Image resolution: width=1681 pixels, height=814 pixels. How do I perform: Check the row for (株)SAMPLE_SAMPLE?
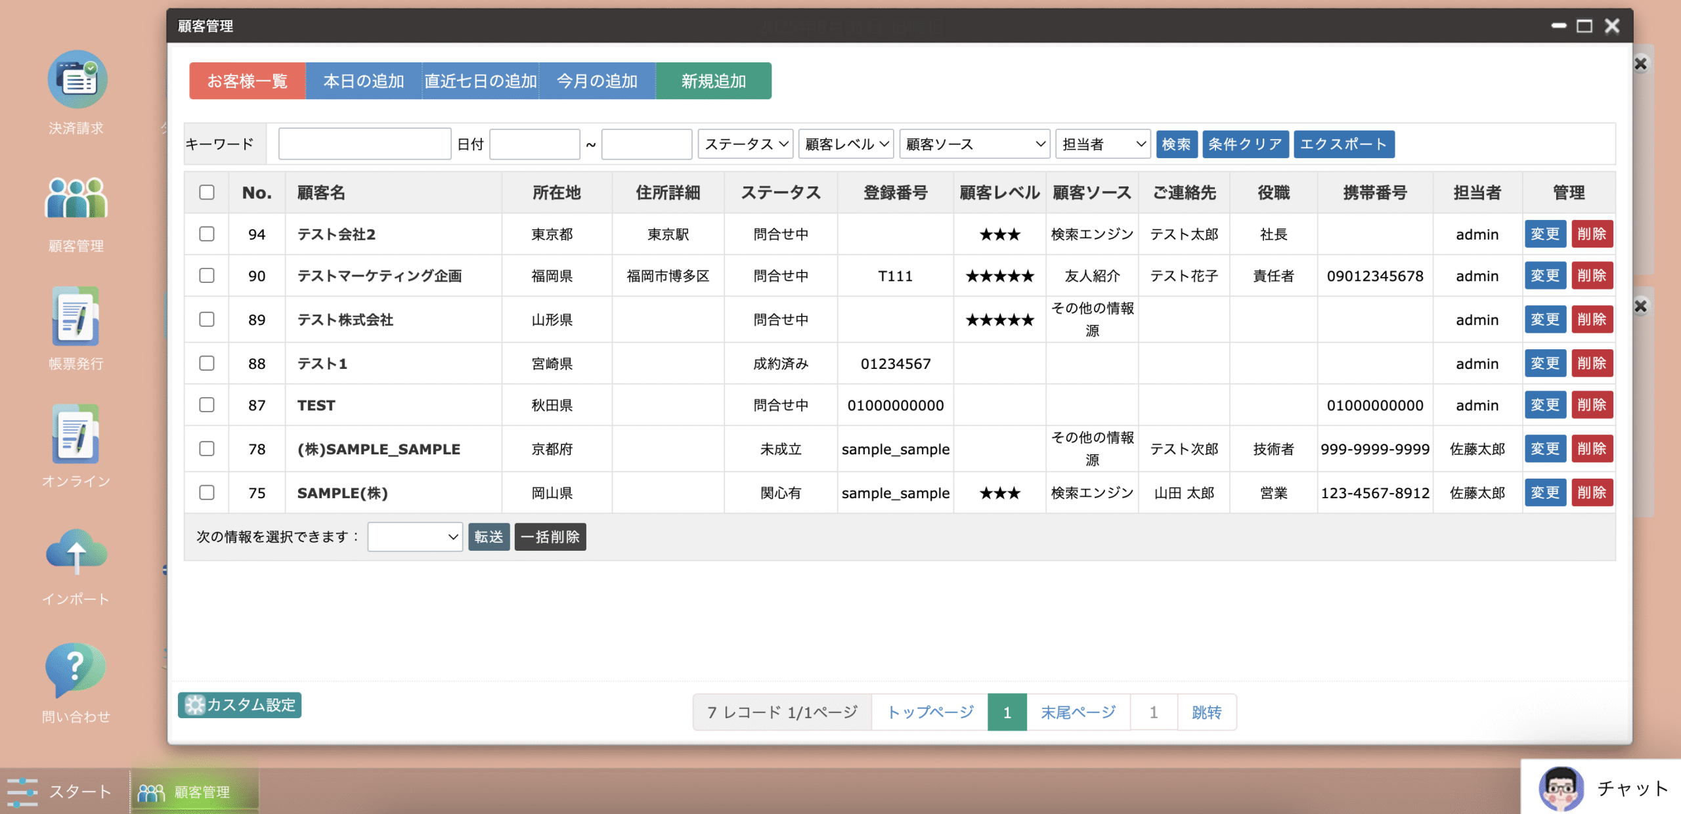[207, 448]
